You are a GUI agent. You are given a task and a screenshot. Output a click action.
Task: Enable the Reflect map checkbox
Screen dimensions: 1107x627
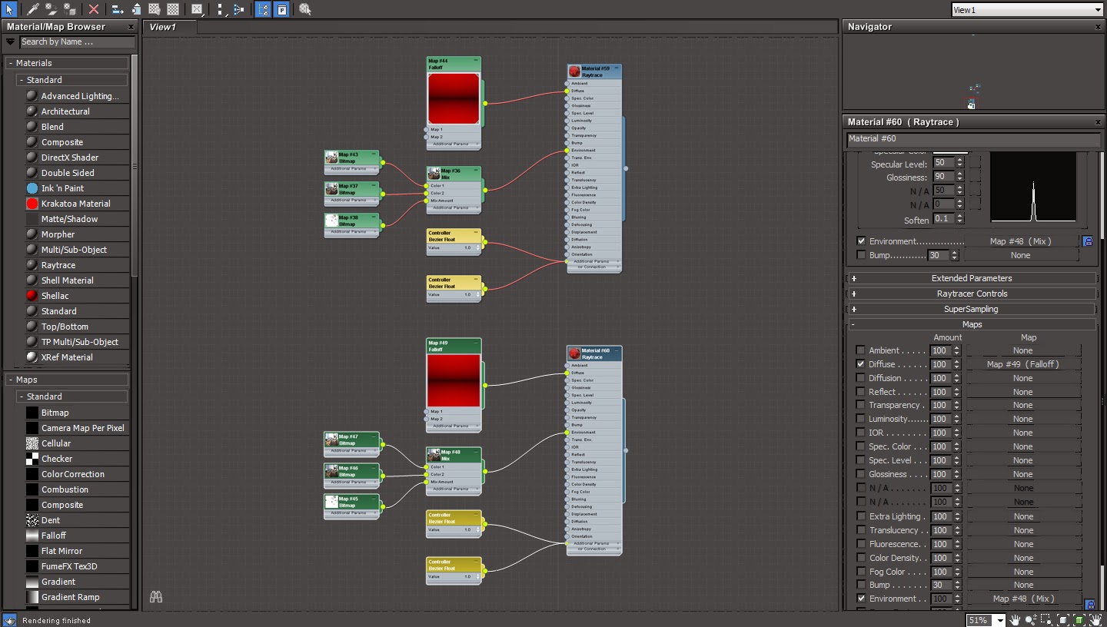[x=860, y=392]
